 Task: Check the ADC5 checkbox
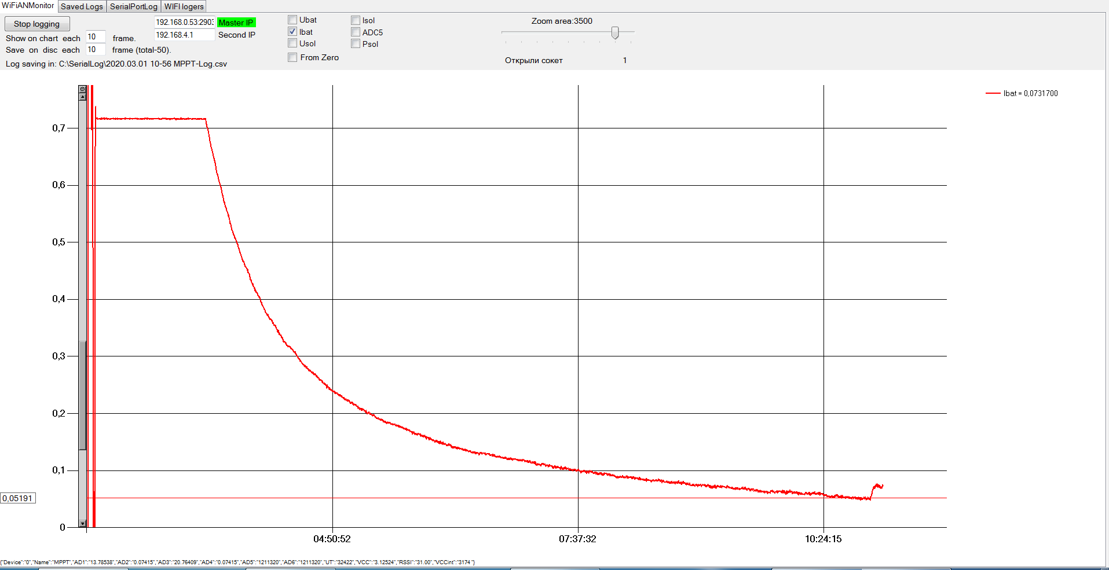point(356,32)
